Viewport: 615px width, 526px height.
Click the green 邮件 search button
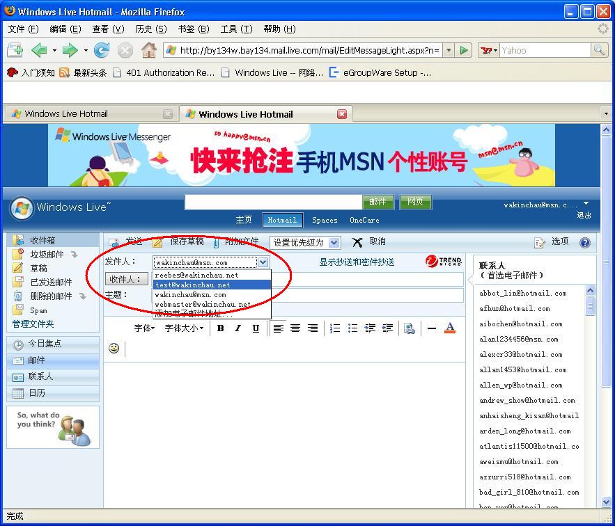(x=377, y=202)
